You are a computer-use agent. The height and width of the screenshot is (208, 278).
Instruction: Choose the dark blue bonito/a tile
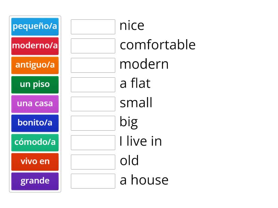[35, 123]
